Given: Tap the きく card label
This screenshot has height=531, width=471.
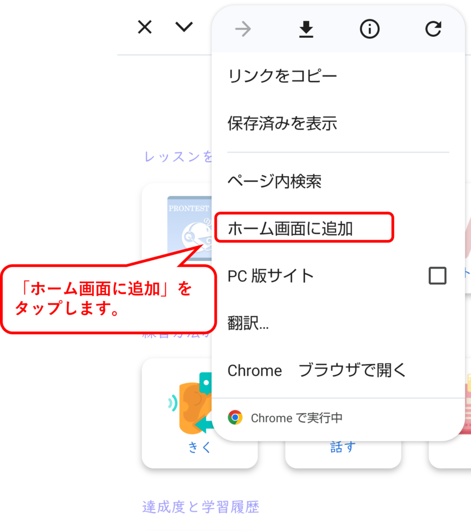Looking at the screenshot, I should (199, 447).
